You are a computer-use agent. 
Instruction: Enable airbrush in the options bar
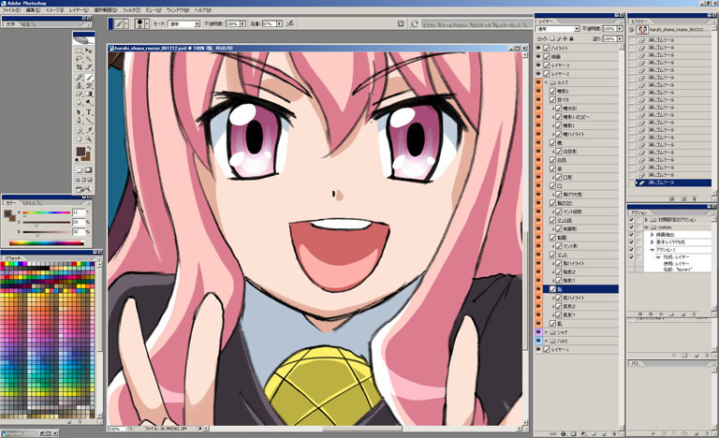(x=289, y=23)
